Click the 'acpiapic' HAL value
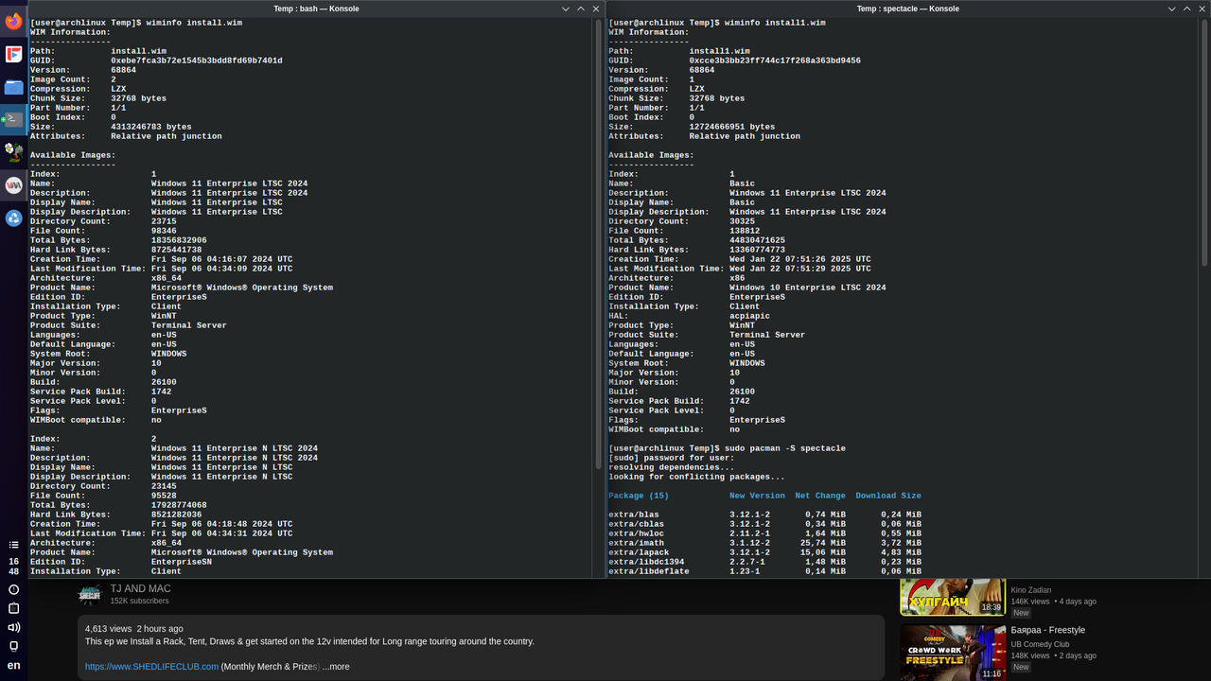 [x=749, y=316]
